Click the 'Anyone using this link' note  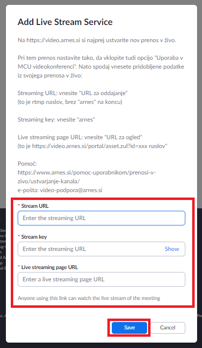(89, 298)
